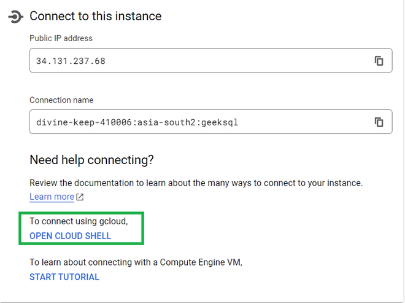405x303 pixels.
Task: Click the 'Need help connecting?' heading
Action: (91, 160)
